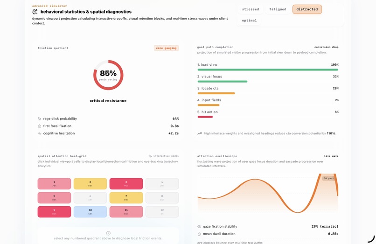Click the cognitive hesitation label

[x=59, y=133]
